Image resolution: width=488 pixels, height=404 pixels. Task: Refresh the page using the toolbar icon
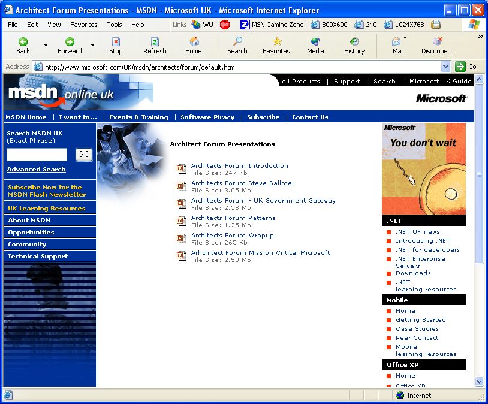[155, 41]
